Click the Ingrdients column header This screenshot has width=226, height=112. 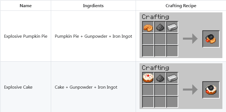coord(93,6)
